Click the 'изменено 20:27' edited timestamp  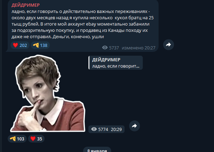click(x=139, y=48)
